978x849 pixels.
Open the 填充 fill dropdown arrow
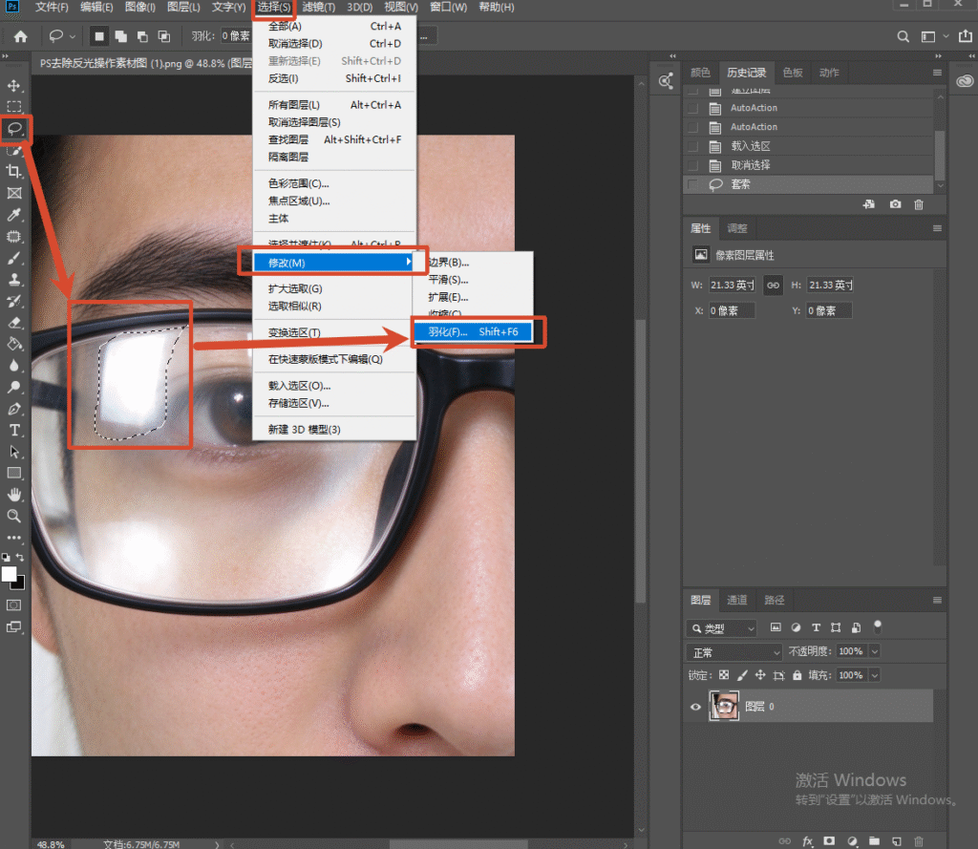coord(875,675)
